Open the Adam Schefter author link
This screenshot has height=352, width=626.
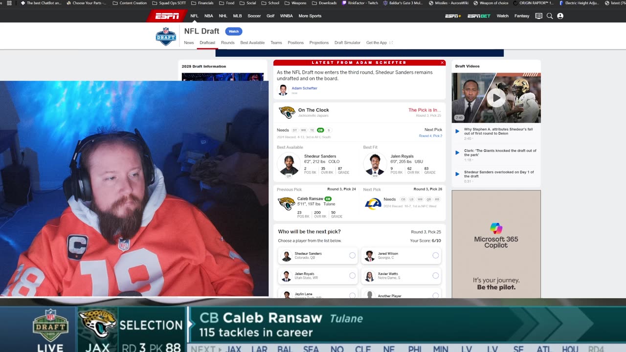pos(304,88)
